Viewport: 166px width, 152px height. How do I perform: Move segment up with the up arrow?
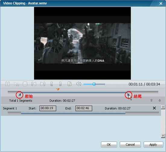152,100
